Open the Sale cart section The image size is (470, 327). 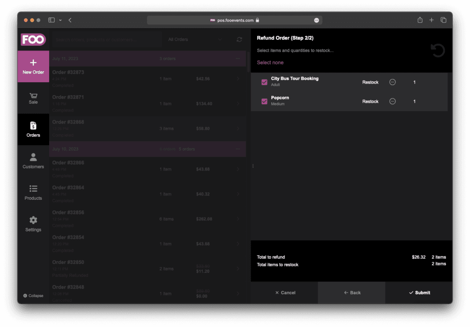tap(33, 98)
